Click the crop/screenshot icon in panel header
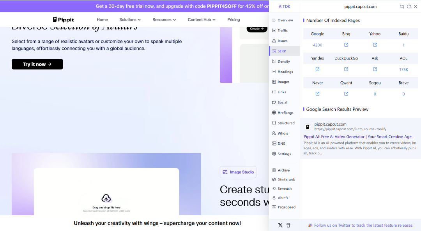This screenshot has height=231, width=421. click(x=402, y=7)
